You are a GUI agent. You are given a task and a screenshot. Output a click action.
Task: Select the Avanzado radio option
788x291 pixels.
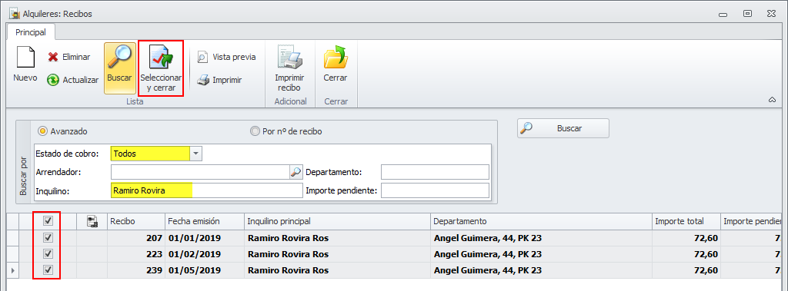(x=43, y=131)
